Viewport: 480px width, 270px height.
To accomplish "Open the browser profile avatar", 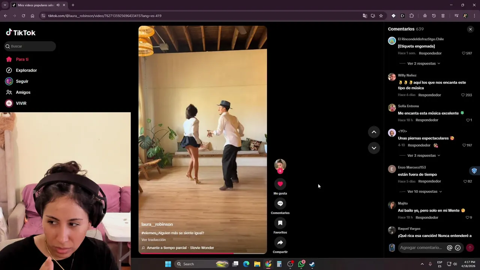I will 465,16.
